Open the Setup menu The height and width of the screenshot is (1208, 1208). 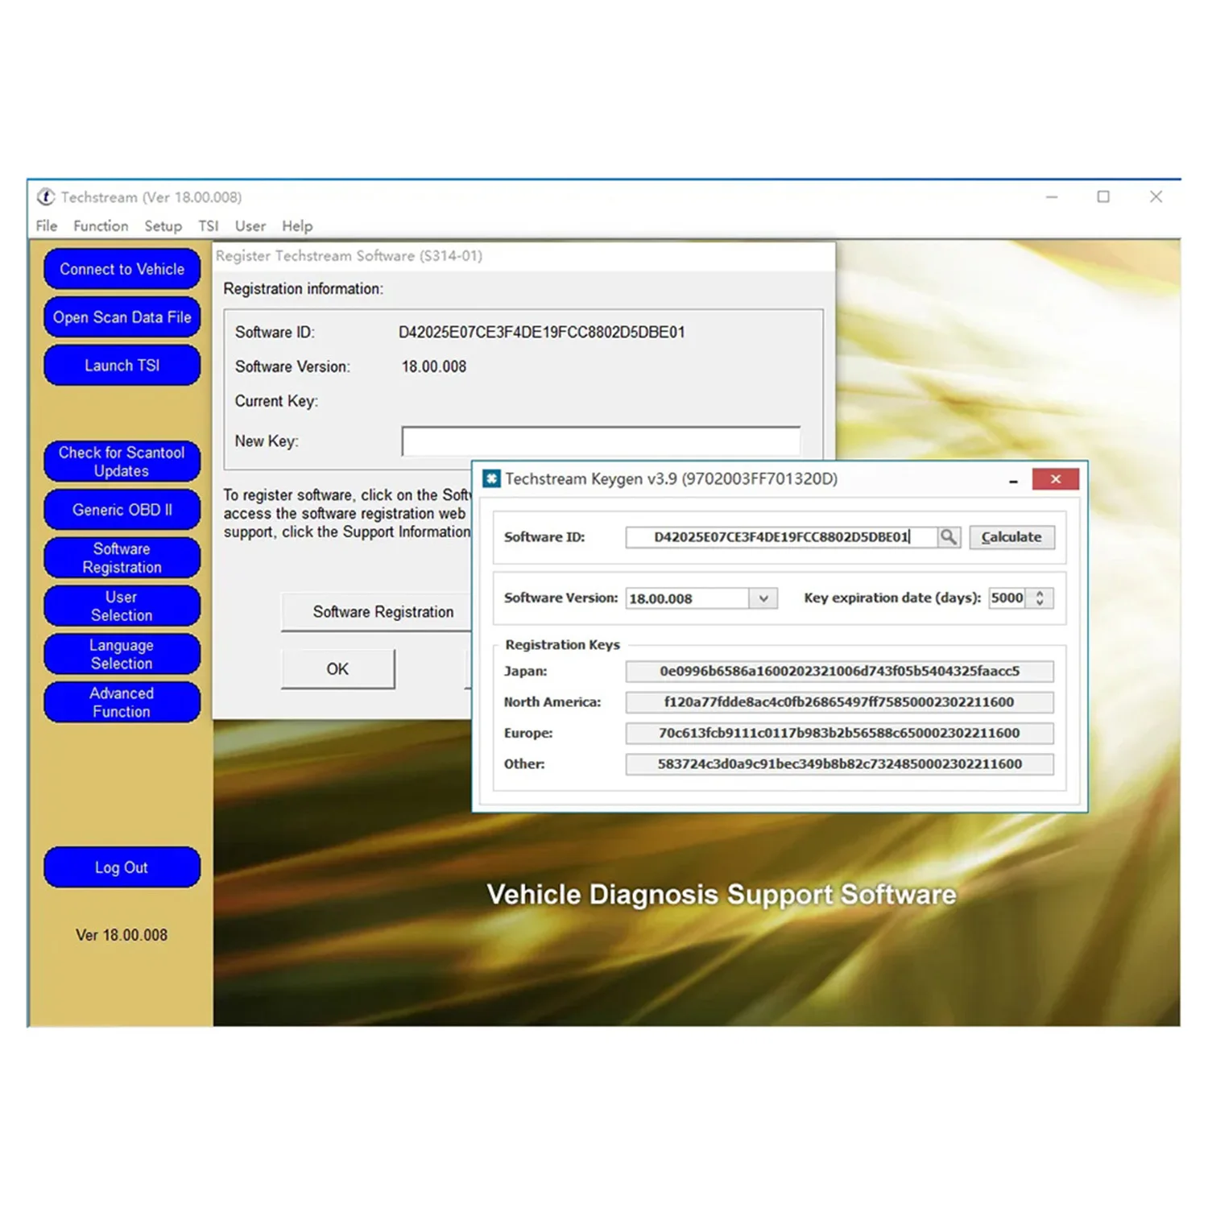click(x=163, y=226)
